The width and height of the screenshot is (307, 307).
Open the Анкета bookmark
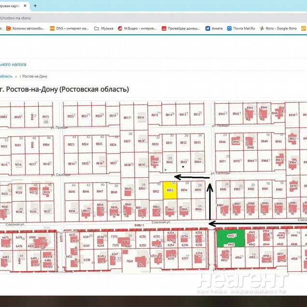[x=214, y=28]
